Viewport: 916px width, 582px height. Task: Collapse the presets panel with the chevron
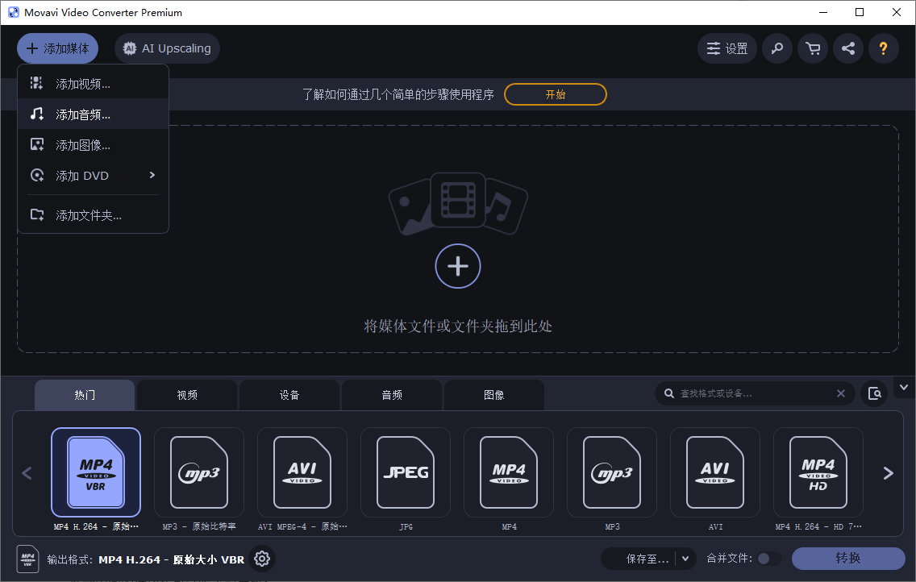[904, 387]
